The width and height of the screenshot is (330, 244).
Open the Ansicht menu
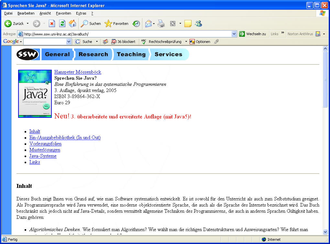[x=45, y=13]
